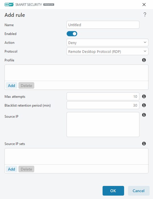Show info for Max attempts field
This screenshot has height=199, width=153.
[144, 96]
